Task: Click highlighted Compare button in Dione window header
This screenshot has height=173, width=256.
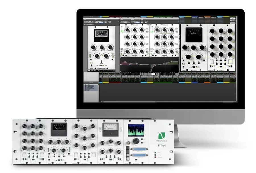Action: click(101, 23)
